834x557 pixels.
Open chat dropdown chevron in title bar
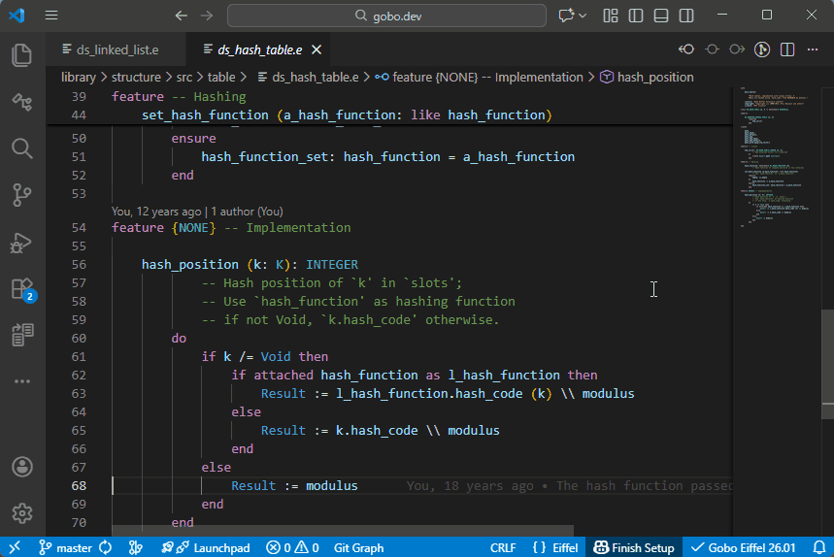click(x=583, y=16)
